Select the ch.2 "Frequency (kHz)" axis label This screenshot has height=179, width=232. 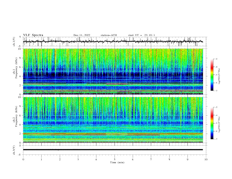pyautogui.click(x=16, y=116)
